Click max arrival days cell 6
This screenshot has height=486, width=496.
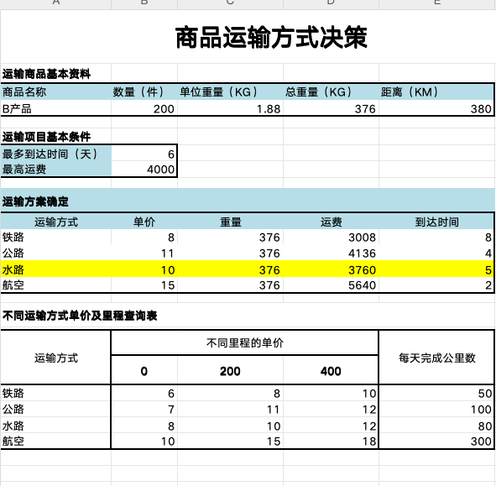(x=144, y=154)
